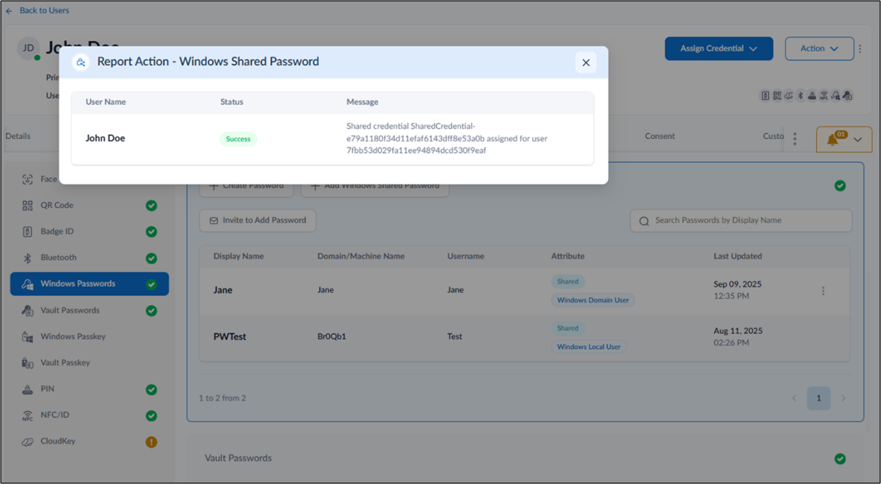The height and width of the screenshot is (484, 881).
Task: Select CloudKey in sidebar
Action: (x=90, y=441)
